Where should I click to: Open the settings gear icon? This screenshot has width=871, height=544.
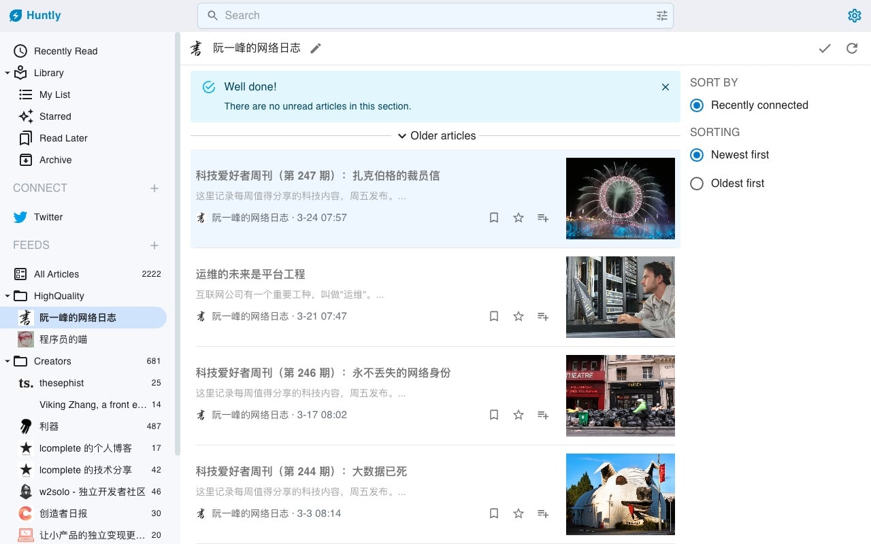(855, 16)
